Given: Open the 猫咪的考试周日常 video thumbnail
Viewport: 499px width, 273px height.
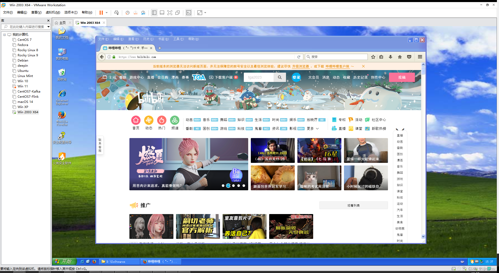Looking at the screenshot, I should click(x=319, y=178).
